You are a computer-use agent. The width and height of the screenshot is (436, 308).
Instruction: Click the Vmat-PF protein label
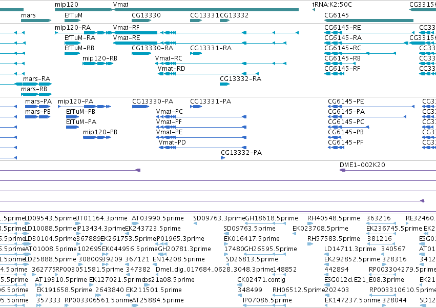[x=169, y=122]
